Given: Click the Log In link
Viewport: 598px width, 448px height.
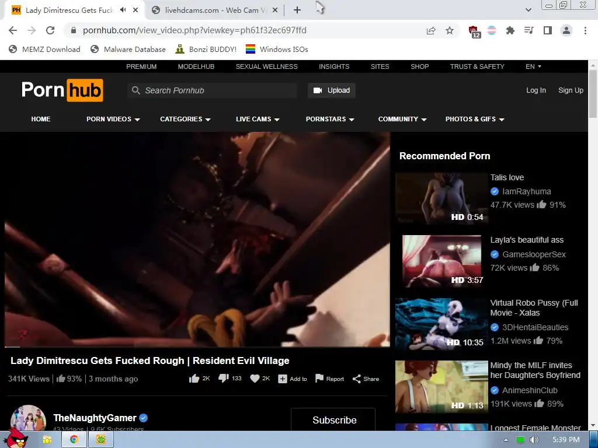Looking at the screenshot, I should [536, 90].
